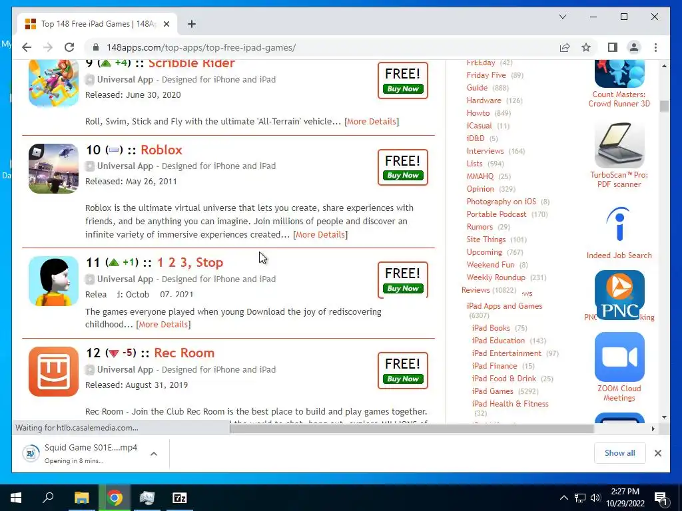Open the PNC banking app icon

point(619,295)
